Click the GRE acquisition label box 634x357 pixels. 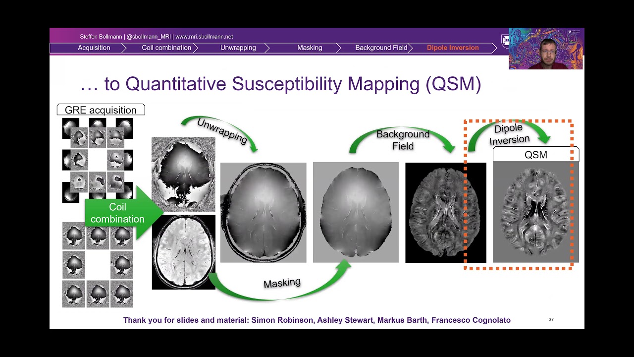click(x=101, y=110)
